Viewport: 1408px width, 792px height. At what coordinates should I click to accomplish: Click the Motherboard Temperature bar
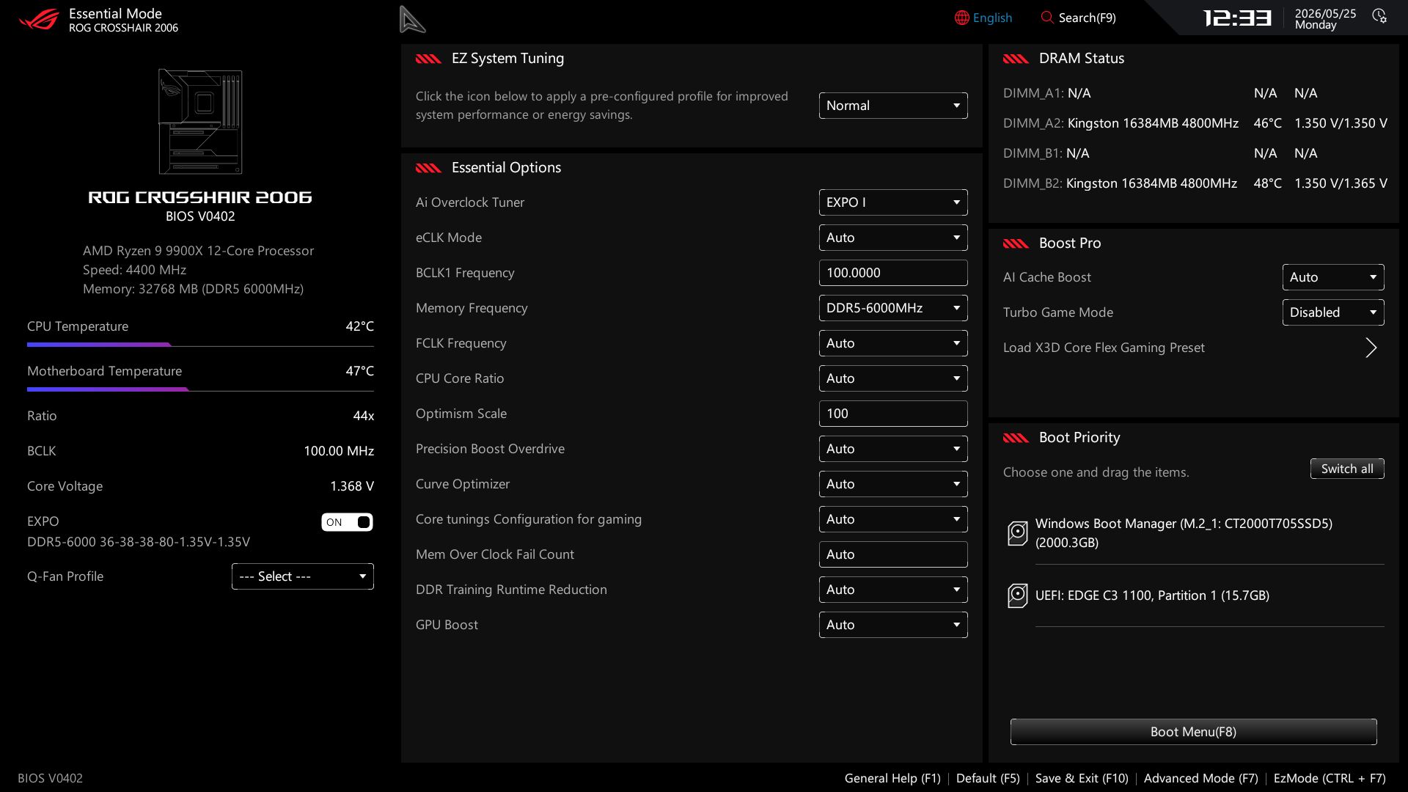pos(200,389)
